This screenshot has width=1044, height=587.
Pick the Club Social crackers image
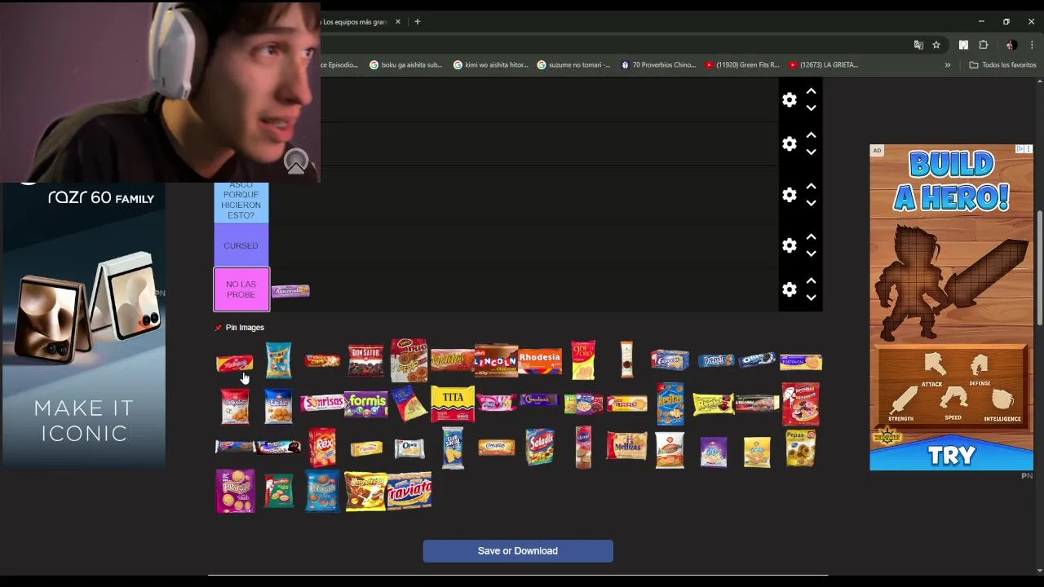tap(453, 448)
